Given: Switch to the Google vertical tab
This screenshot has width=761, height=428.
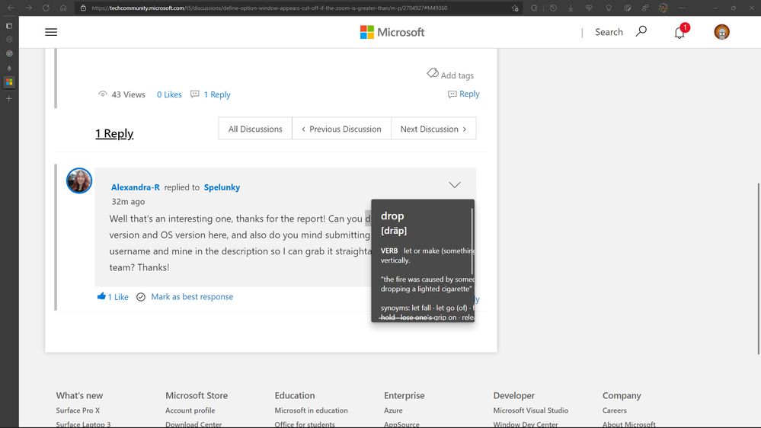Looking at the screenshot, I should (9, 53).
